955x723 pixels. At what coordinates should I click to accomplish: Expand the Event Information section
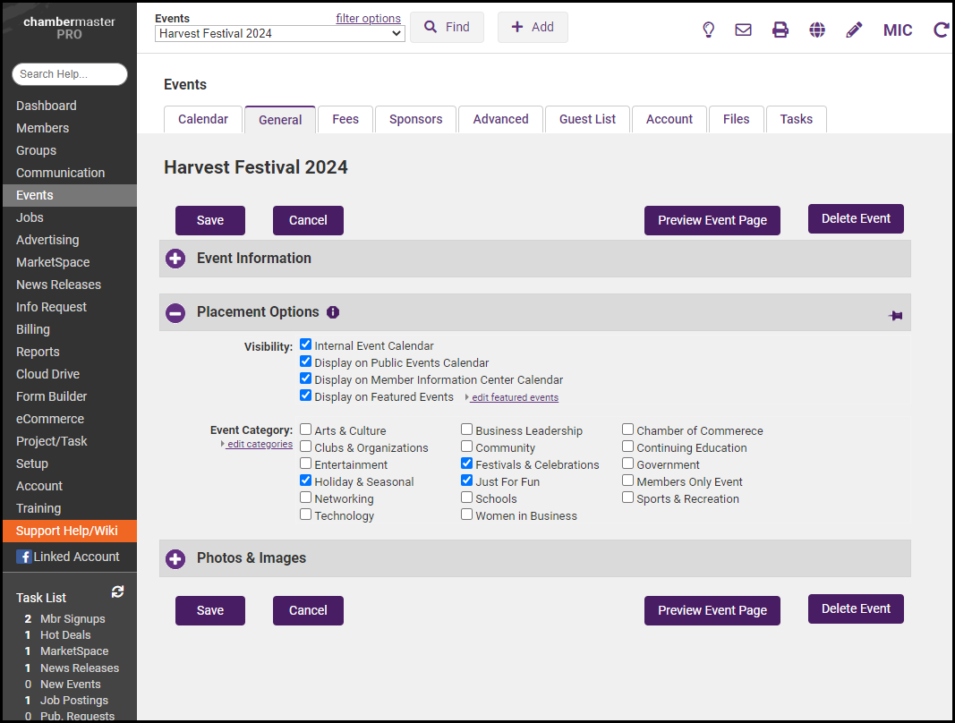175,259
